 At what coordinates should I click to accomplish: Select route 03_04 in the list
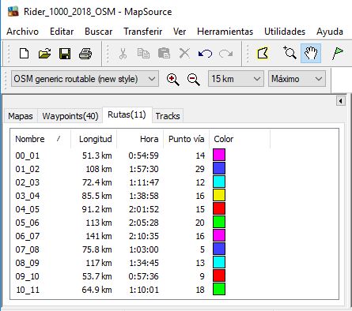pos(28,196)
